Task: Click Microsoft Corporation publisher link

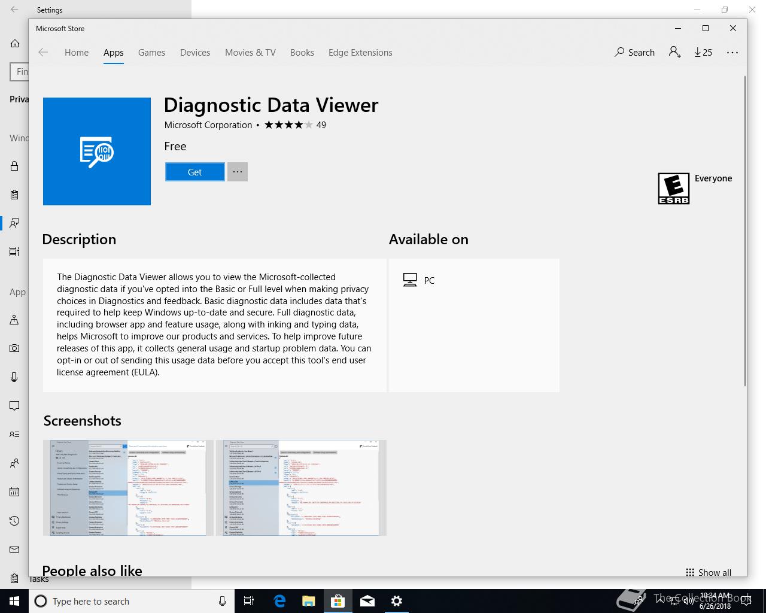Action: click(208, 125)
